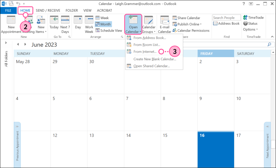
Task: Expand the TimeTrade Options dropdown
Action: click(250, 29)
